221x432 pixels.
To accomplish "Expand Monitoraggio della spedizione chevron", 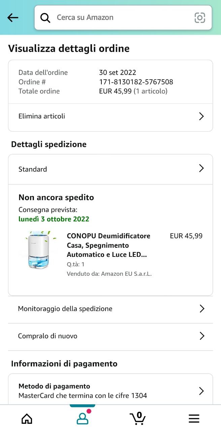I will [x=202, y=308].
